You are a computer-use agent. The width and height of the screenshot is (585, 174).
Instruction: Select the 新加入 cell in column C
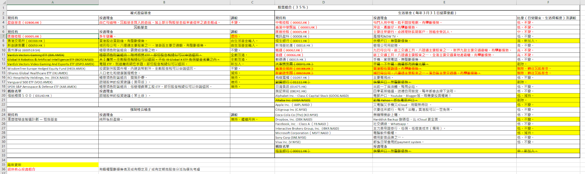click(x=252, y=64)
